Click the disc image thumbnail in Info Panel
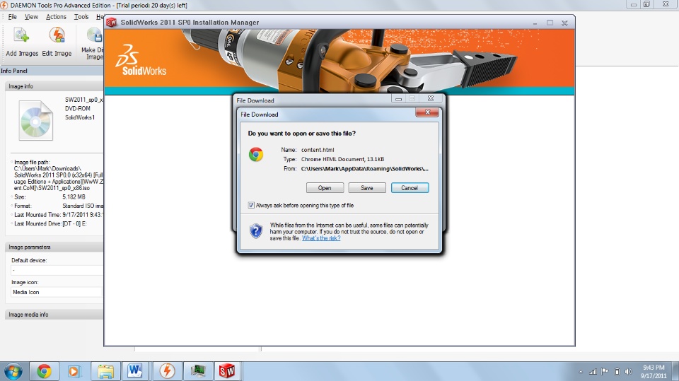Image resolution: width=679 pixels, height=381 pixels. pyautogui.click(x=35, y=120)
